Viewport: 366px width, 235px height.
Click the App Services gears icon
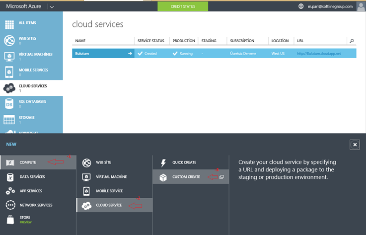pos(10,191)
